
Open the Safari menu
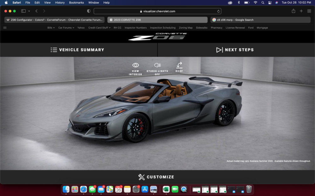(16, 3)
